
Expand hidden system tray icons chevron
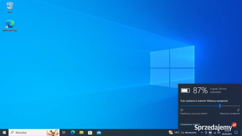(x=202, y=132)
